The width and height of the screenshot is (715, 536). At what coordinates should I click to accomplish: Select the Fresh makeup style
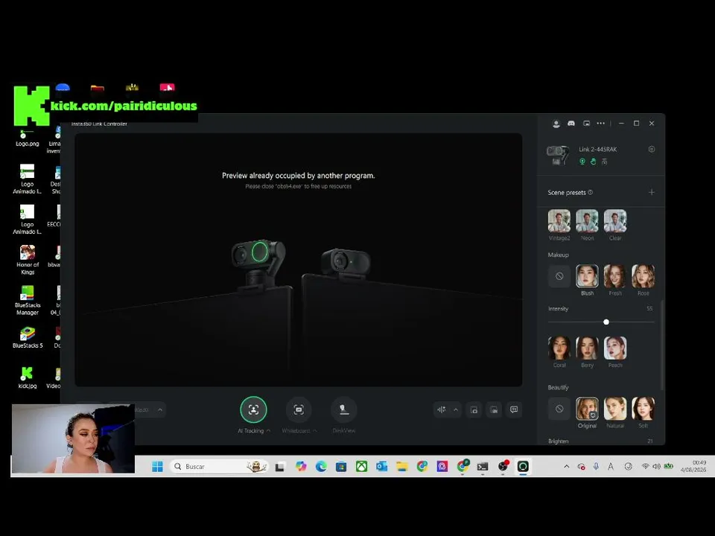click(615, 276)
